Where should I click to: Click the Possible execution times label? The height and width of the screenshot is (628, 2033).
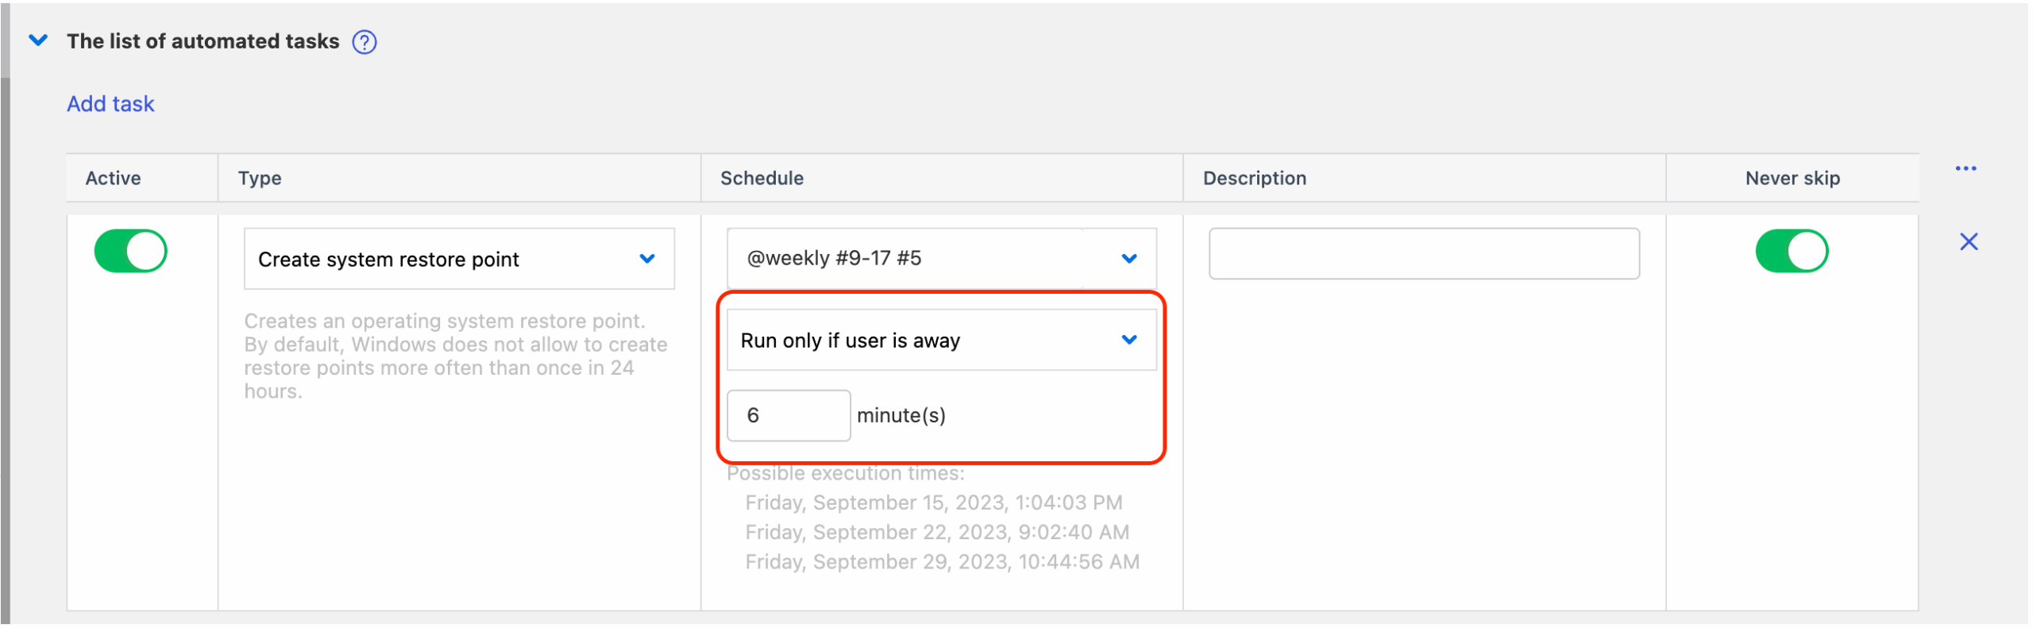pyautogui.click(x=845, y=474)
